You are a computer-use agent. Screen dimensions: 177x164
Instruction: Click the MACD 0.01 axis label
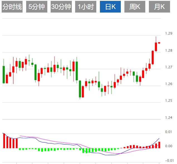tap(169, 132)
